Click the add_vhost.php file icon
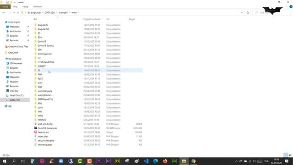The image size is (293, 165). coord(35,124)
